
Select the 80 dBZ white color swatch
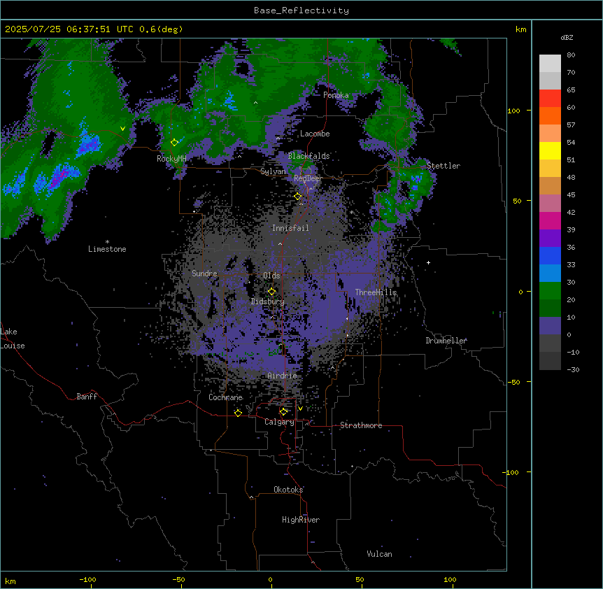click(550, 64)
